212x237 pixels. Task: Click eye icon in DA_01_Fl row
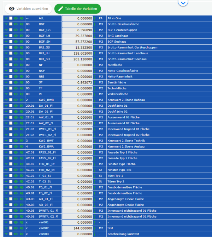[16, 106]
